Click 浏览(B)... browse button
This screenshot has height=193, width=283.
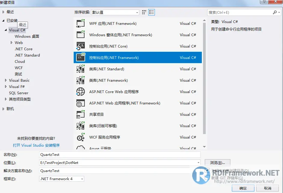coord(217,163)
